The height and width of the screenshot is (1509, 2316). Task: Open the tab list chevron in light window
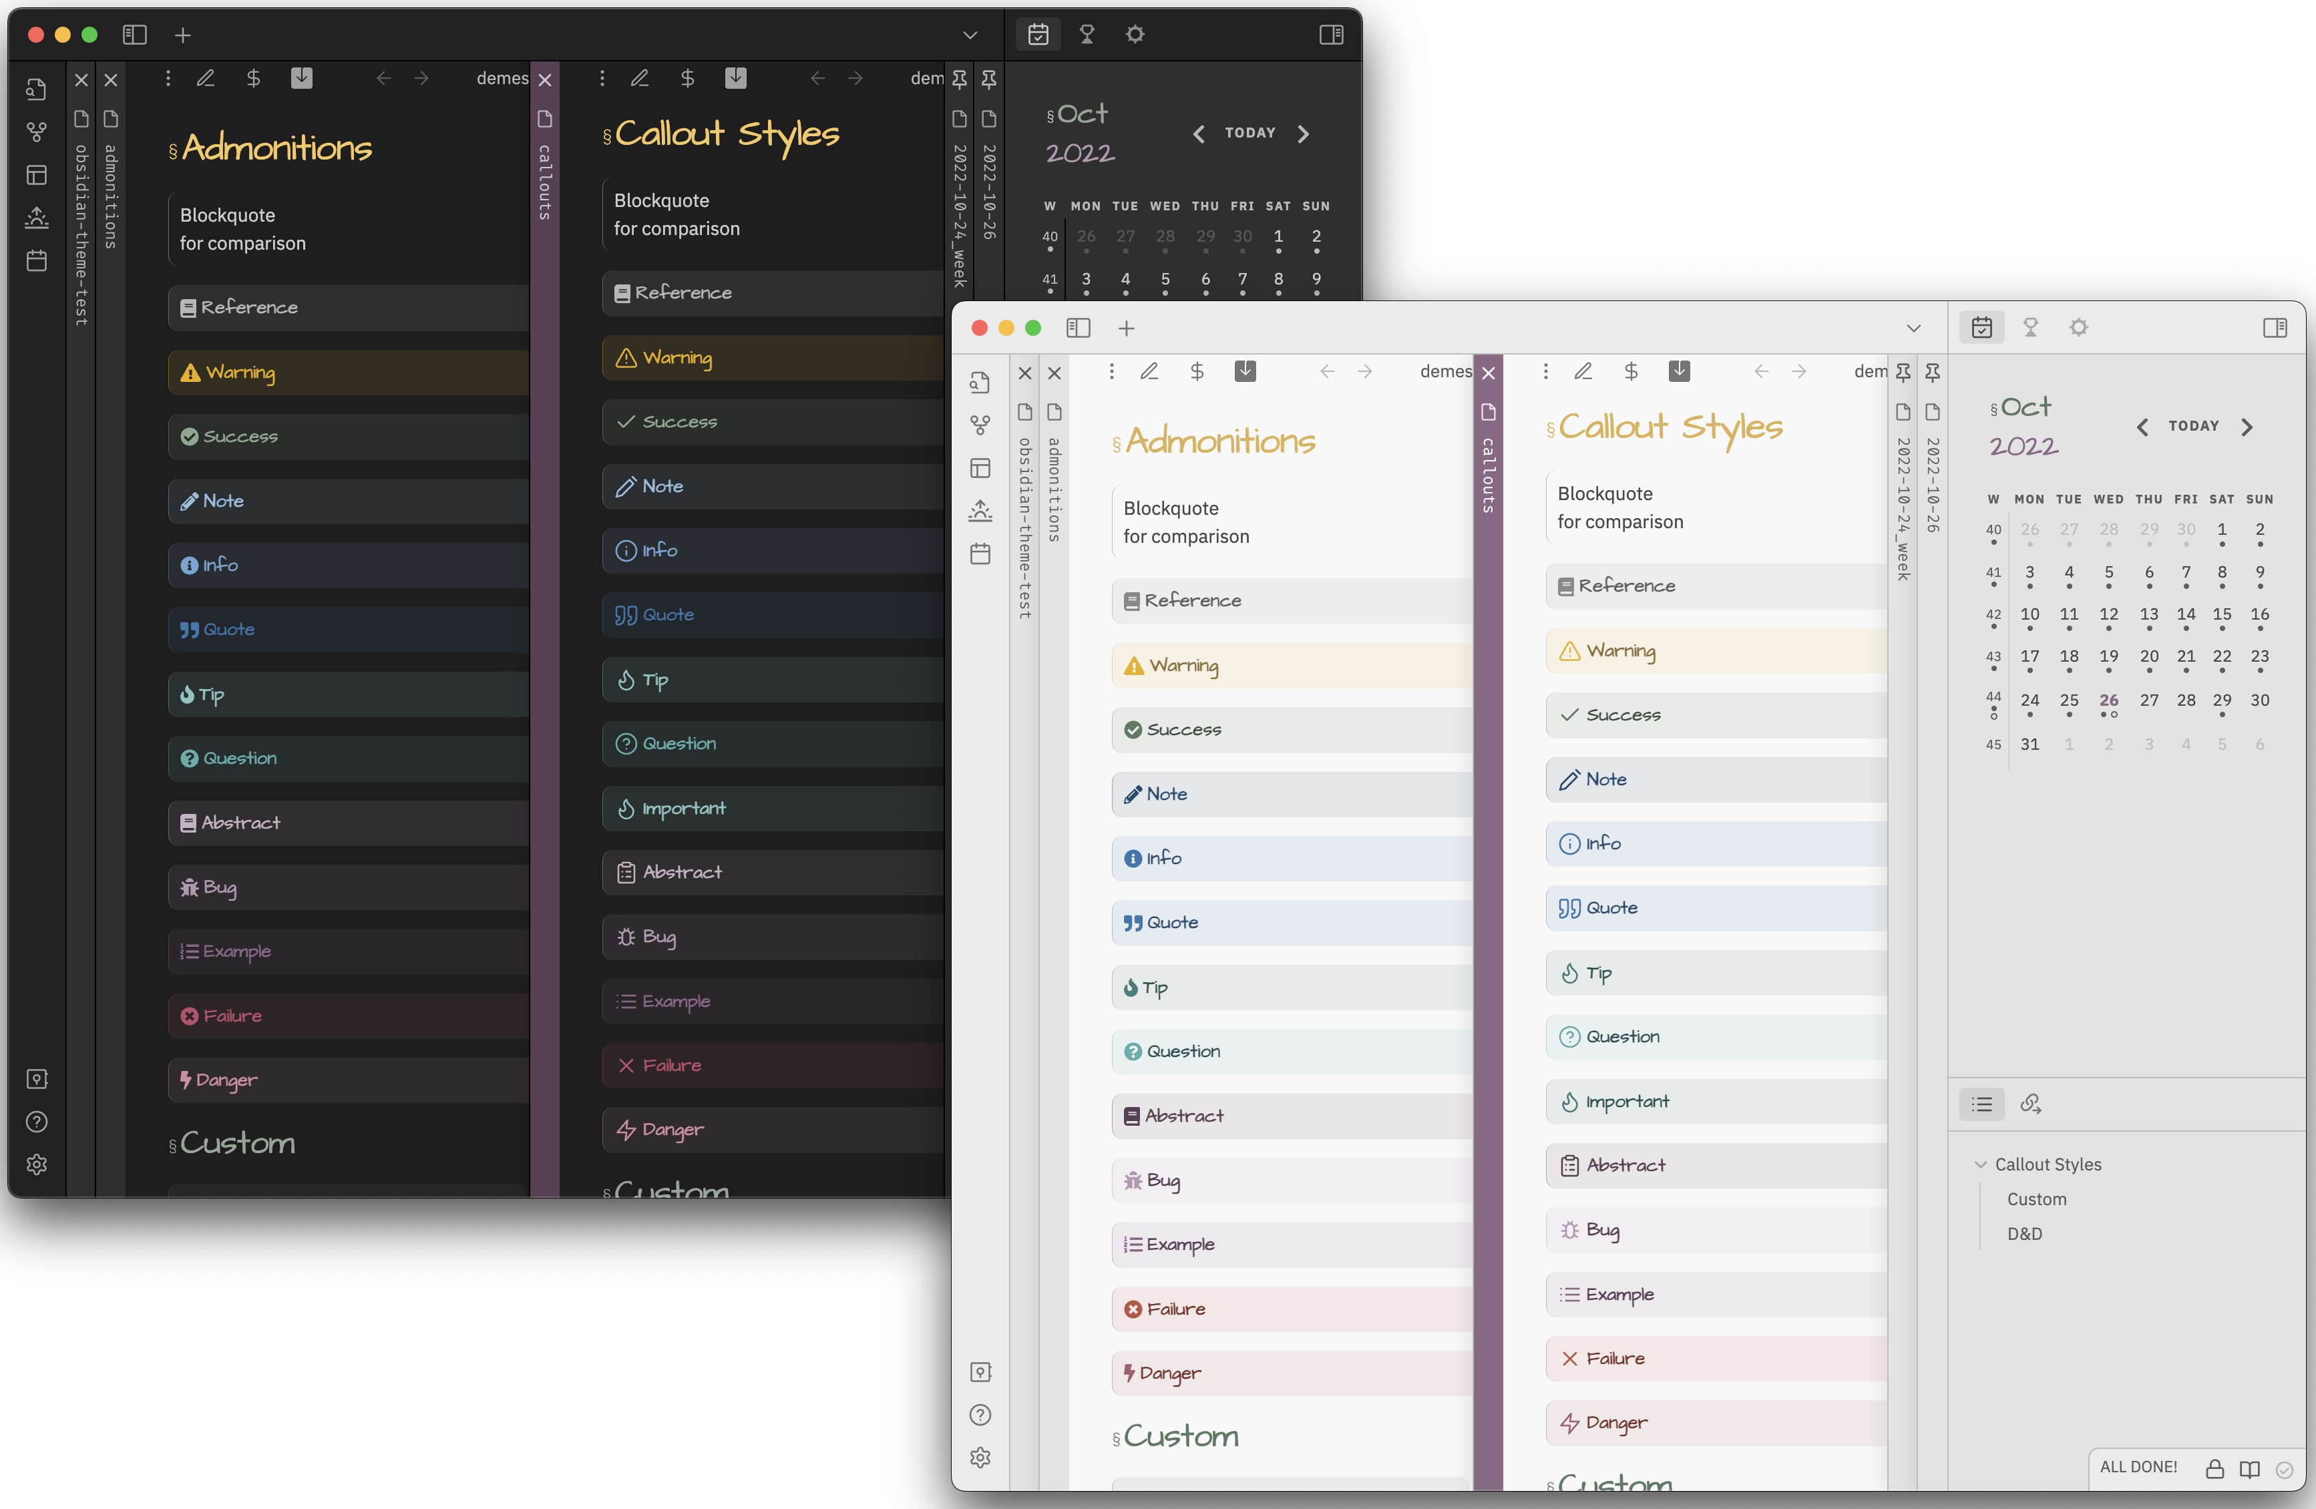[1913, 328]
